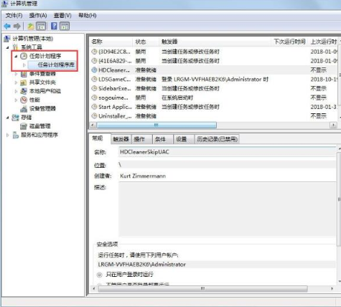Select the 只在用户登录时运行 radio button
The height and width of the screenshot is (307, 341).
99,275
